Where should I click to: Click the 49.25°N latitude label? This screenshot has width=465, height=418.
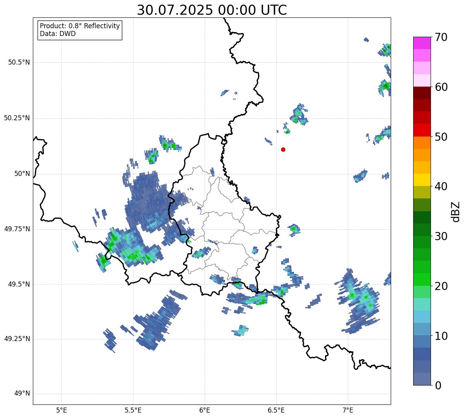click(17, 339)
